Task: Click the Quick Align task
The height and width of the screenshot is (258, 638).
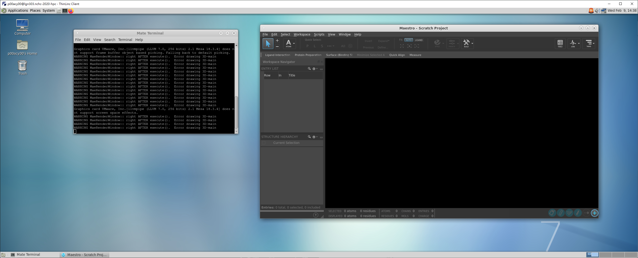Action: click(397, 55)
